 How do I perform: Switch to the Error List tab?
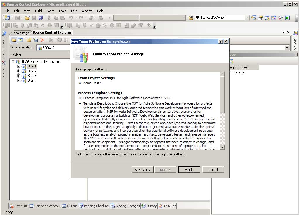pos(19,206)
